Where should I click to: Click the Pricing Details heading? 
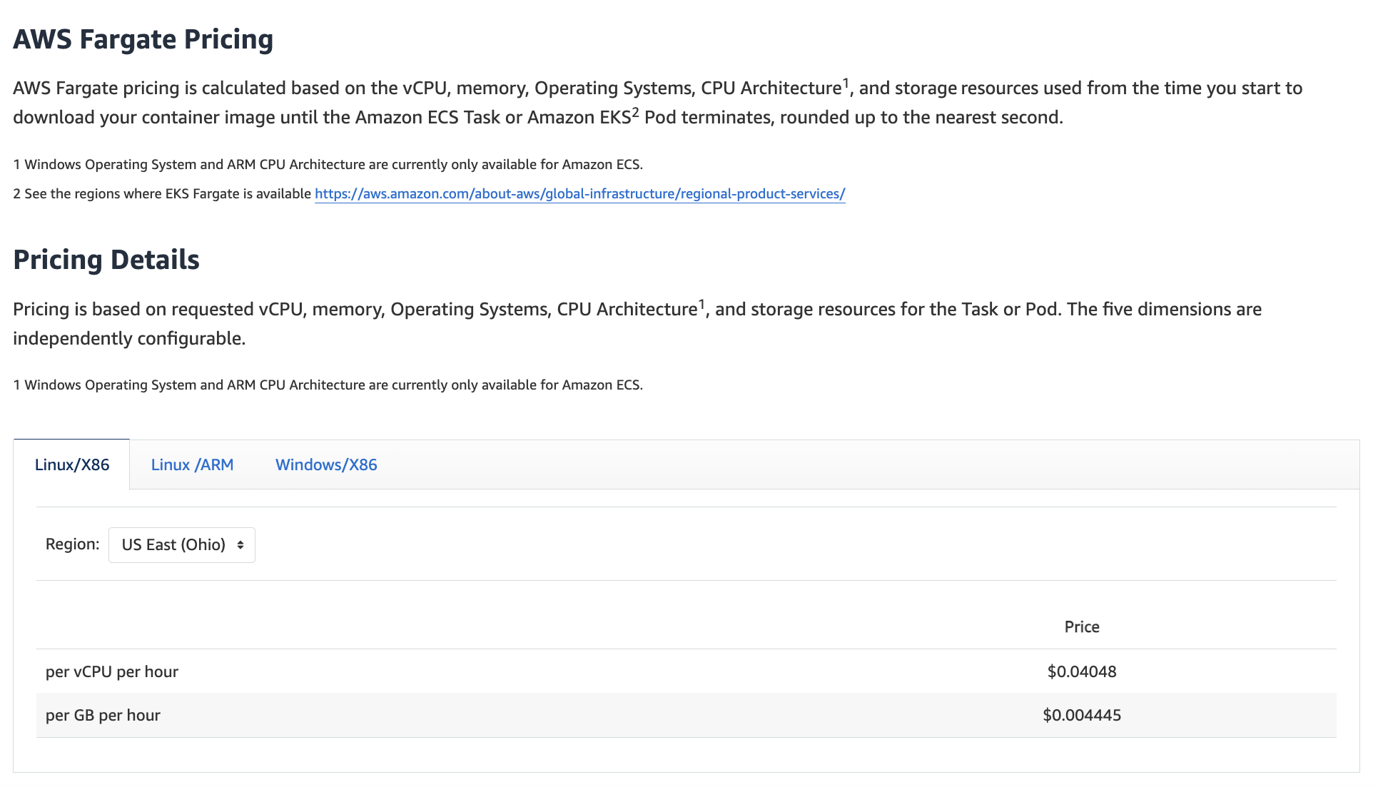click(105, 259)
